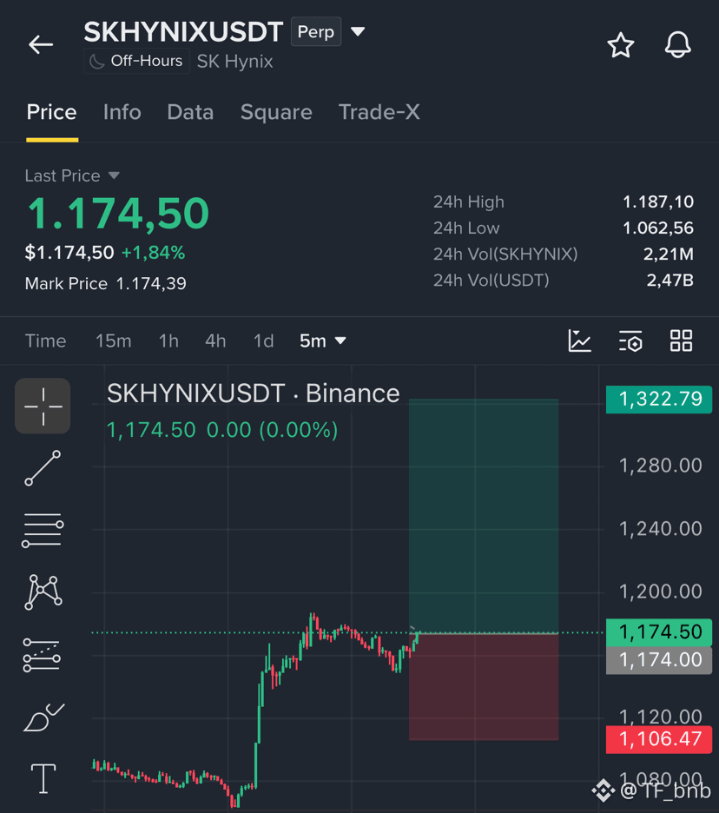Image resolution: width=719 pixels, height=813 pixels.
Task: Open chart indicators line-chart icon
Action: 579,340
